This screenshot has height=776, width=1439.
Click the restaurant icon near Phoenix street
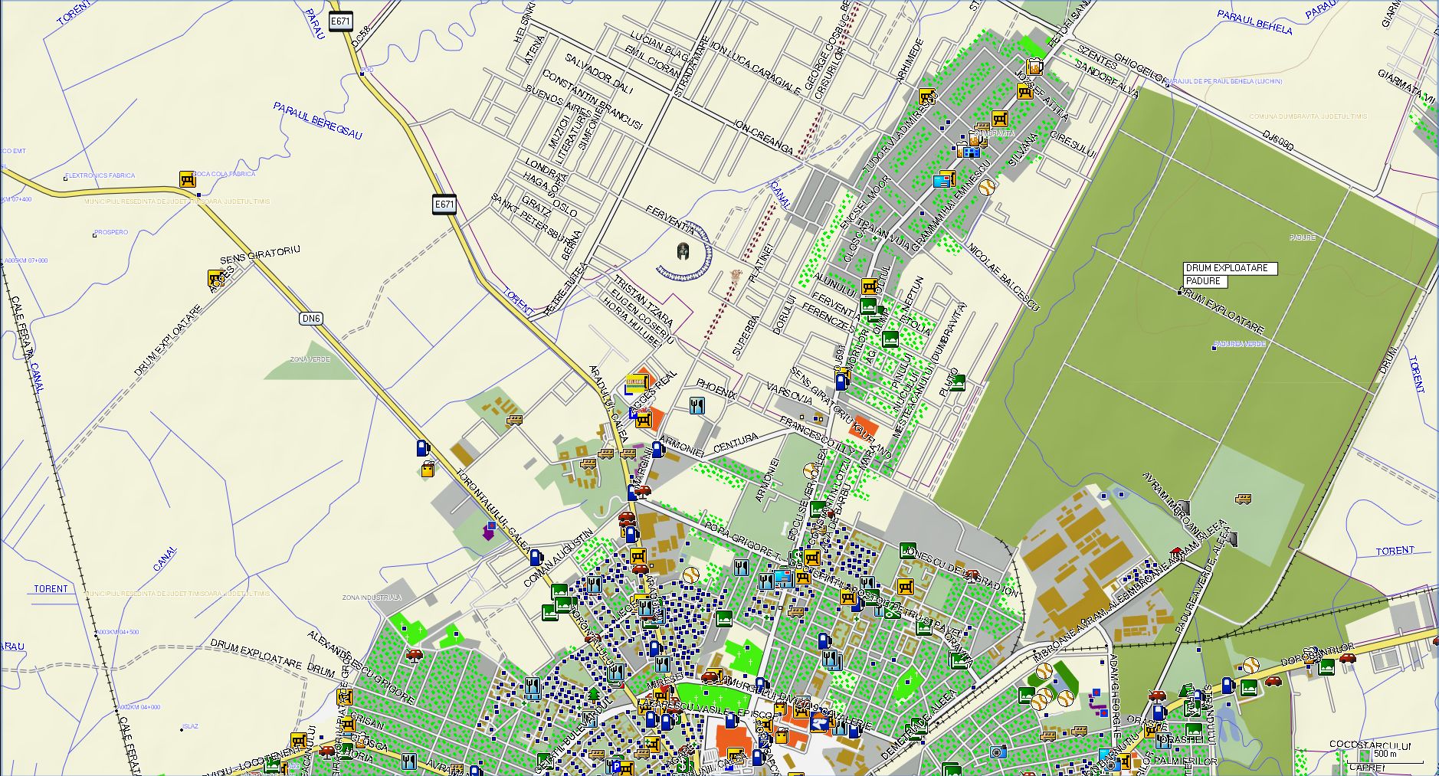(x=697, y=406)
